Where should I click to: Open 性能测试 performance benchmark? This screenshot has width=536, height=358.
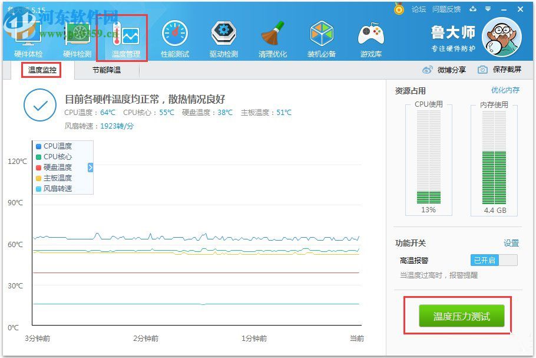[175, 37]
